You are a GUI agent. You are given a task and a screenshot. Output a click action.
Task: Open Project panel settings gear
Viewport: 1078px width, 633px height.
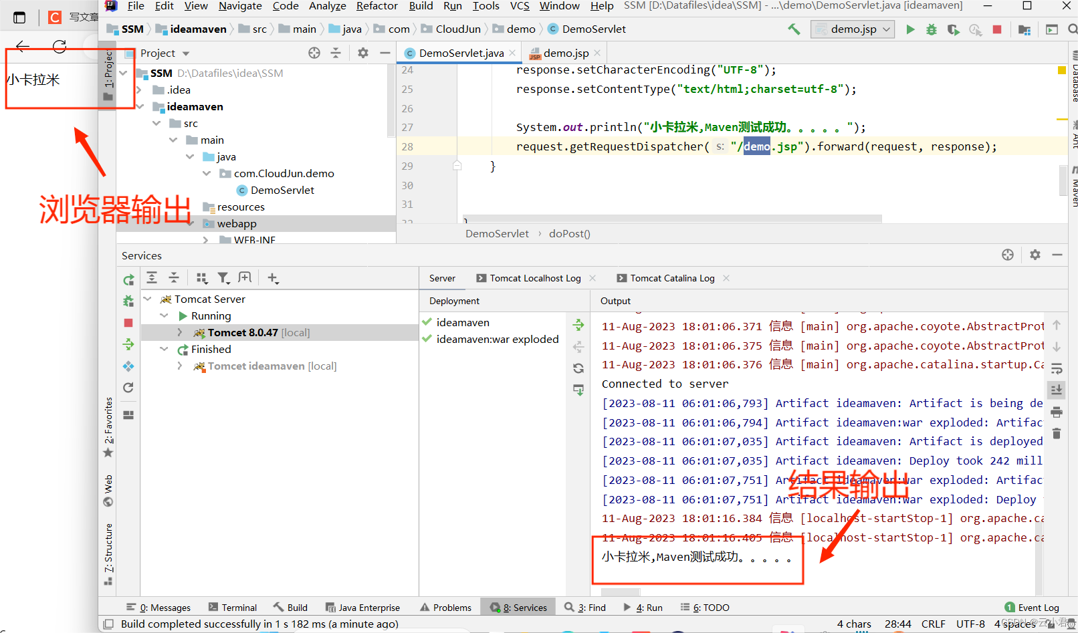363,53
